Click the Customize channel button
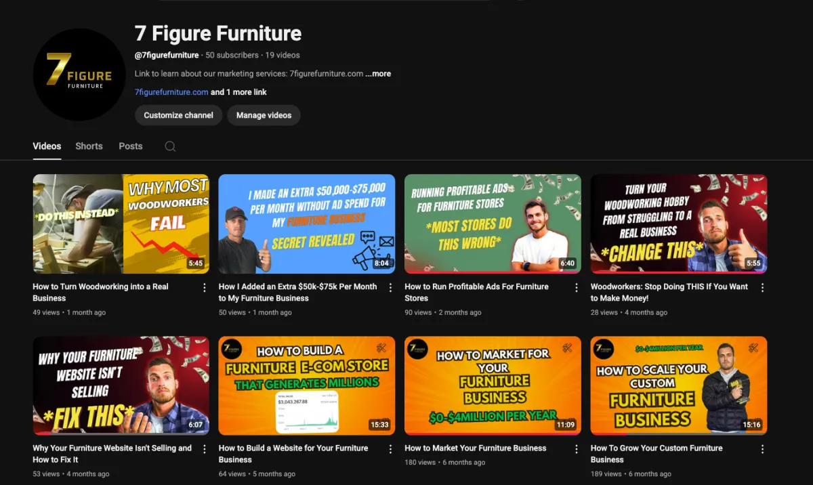Screen dimensions: 813x485 click(178, 115)
